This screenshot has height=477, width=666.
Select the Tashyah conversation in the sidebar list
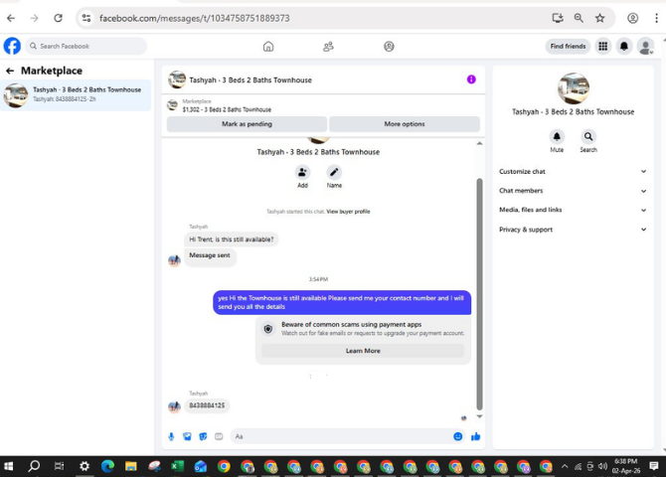(76, 94)
